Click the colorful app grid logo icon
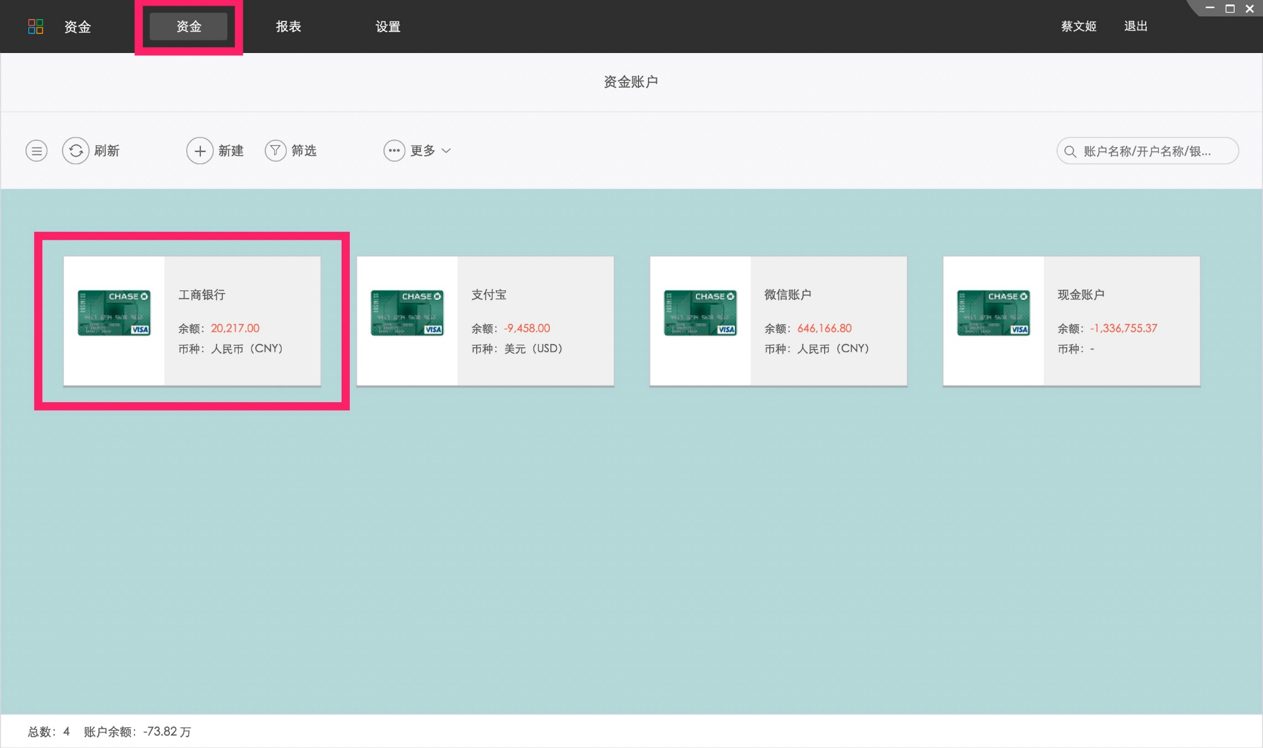The width and height of the screenshot is (1263, 748). pos(35,27)
